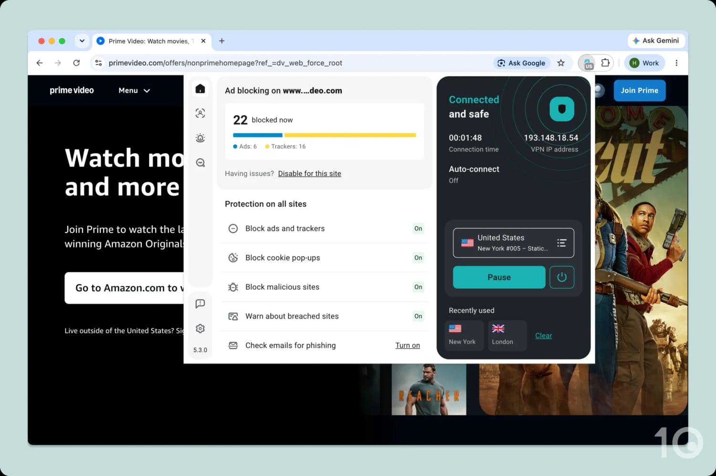Viewport: 716px width, 476px height.
Task: Click the prime video logo
Action: tap(72, 90)
